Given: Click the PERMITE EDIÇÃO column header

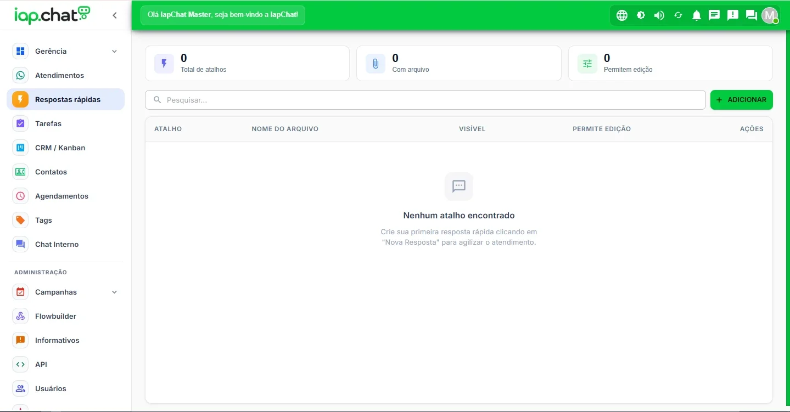Looking at the screenshot, I should [602, 129].
